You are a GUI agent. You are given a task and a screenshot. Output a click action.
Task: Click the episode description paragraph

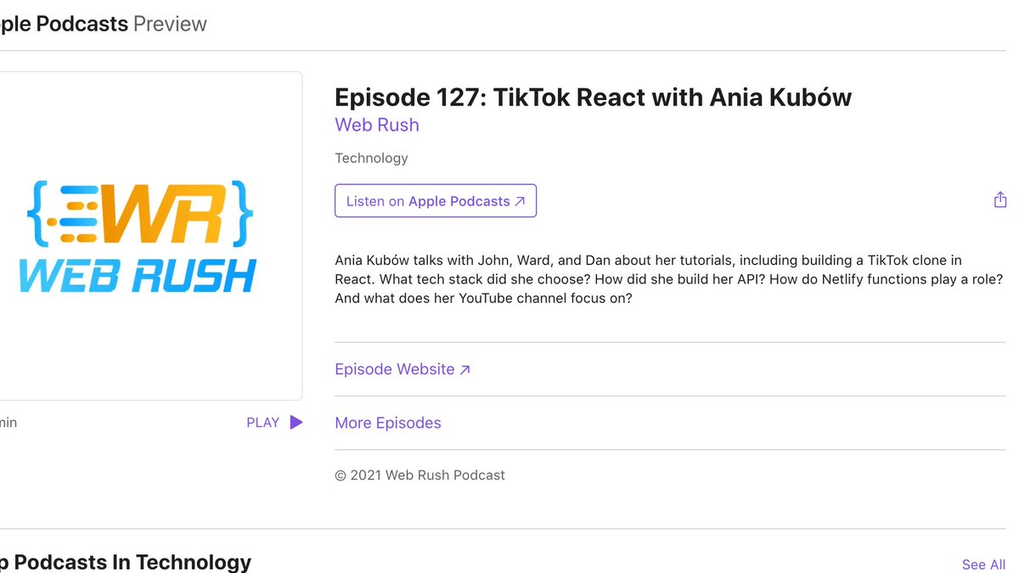670,279
